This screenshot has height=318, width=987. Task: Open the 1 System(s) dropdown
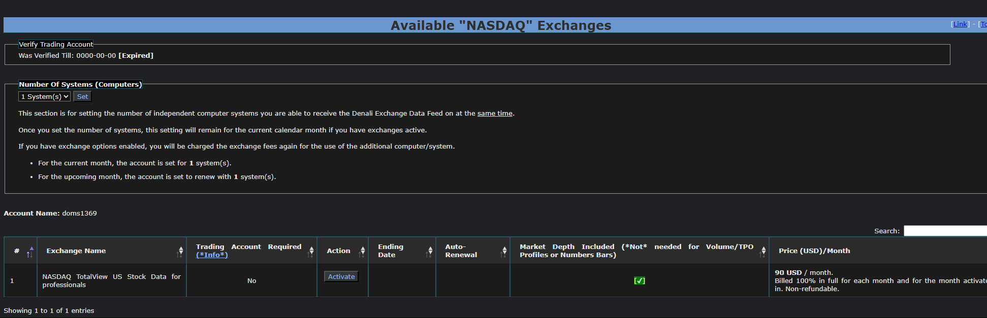click(x=44, y=96)
